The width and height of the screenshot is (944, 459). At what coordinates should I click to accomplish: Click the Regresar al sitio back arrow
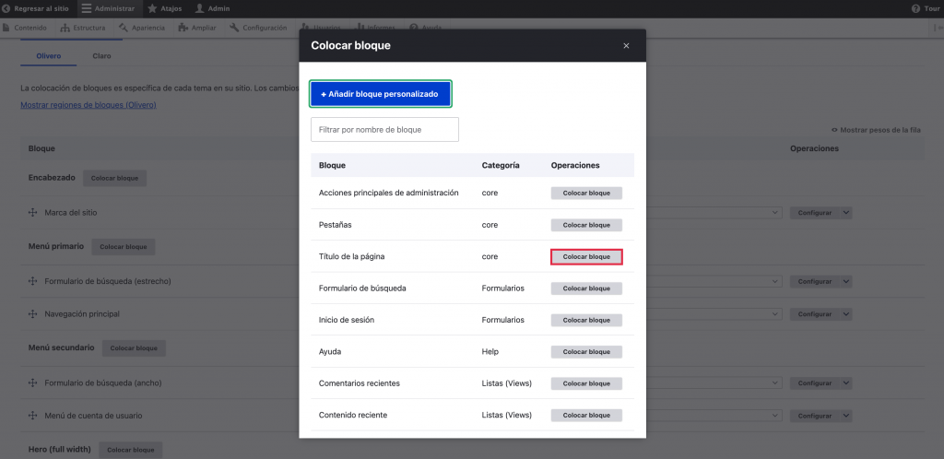(x=7, y=8)
